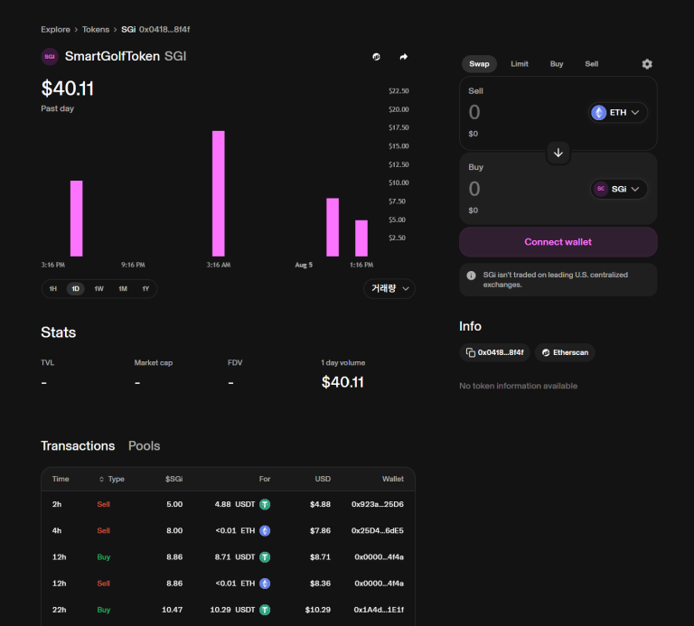
Task: Select the 1Y chart range
Action: click(x=145, y=289)
